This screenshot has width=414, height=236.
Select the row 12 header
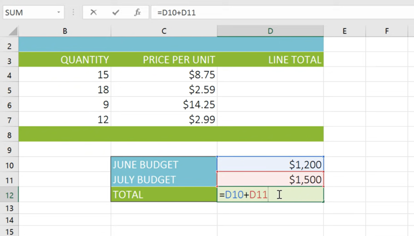tap(9, 195)
